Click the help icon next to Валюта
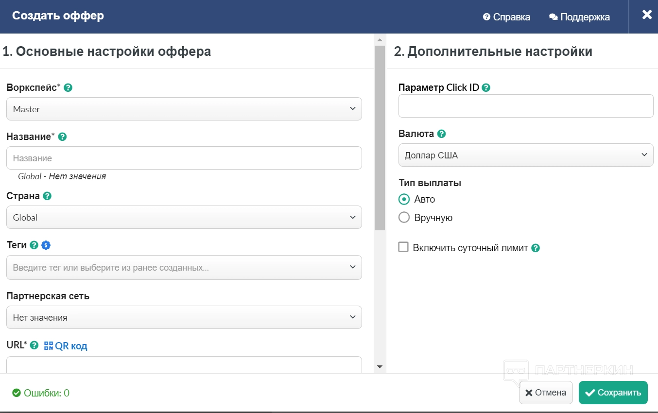Screen dimensions: 658x413 pyautogui.click(x=441, y=134)
